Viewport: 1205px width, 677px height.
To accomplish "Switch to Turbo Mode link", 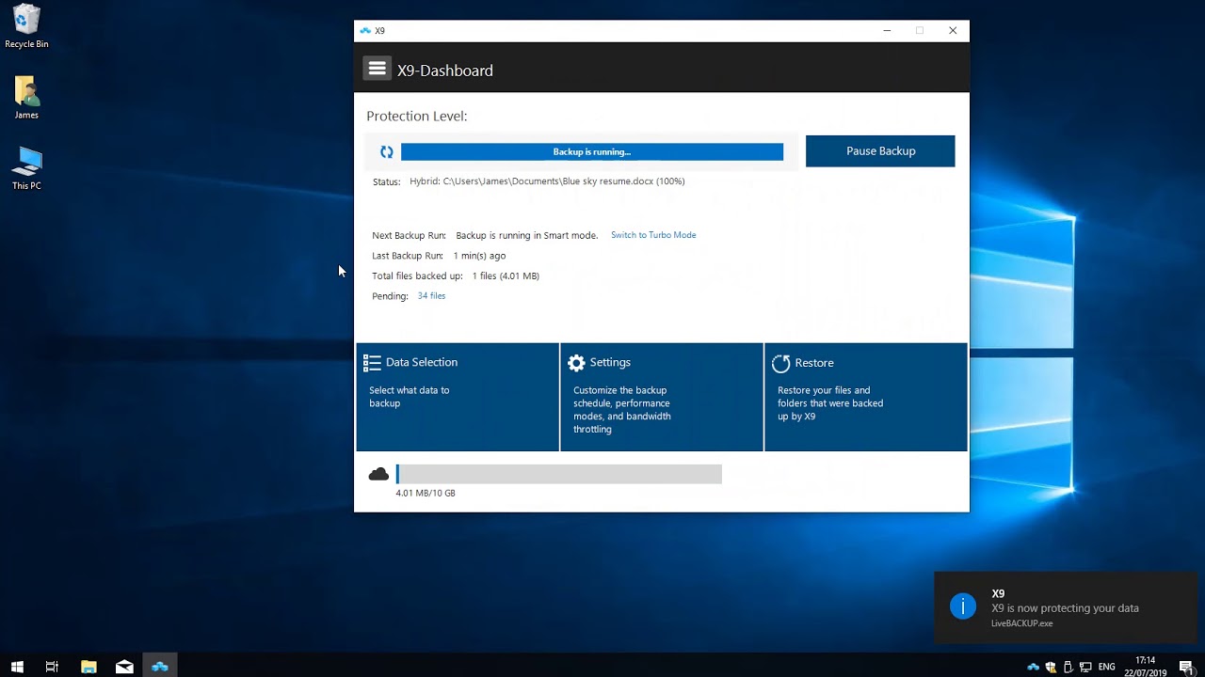I will [x=653, y=235].
